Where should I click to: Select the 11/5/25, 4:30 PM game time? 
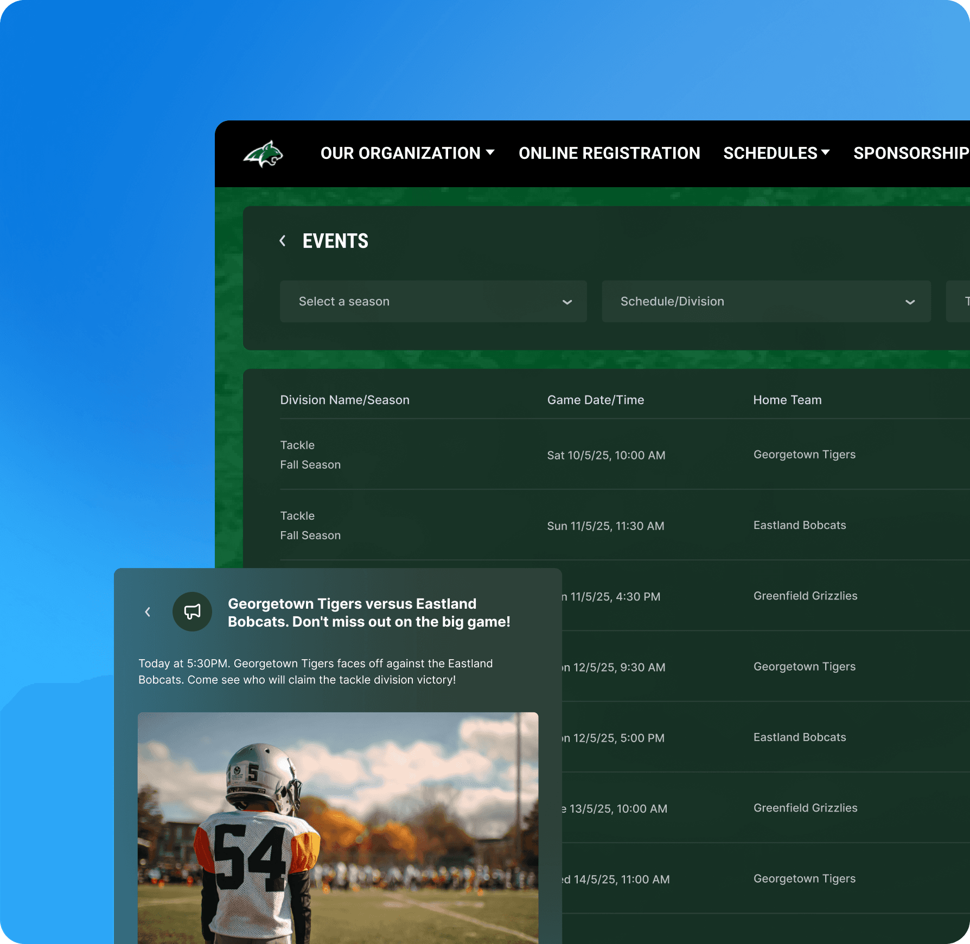(x=611, y=597)
